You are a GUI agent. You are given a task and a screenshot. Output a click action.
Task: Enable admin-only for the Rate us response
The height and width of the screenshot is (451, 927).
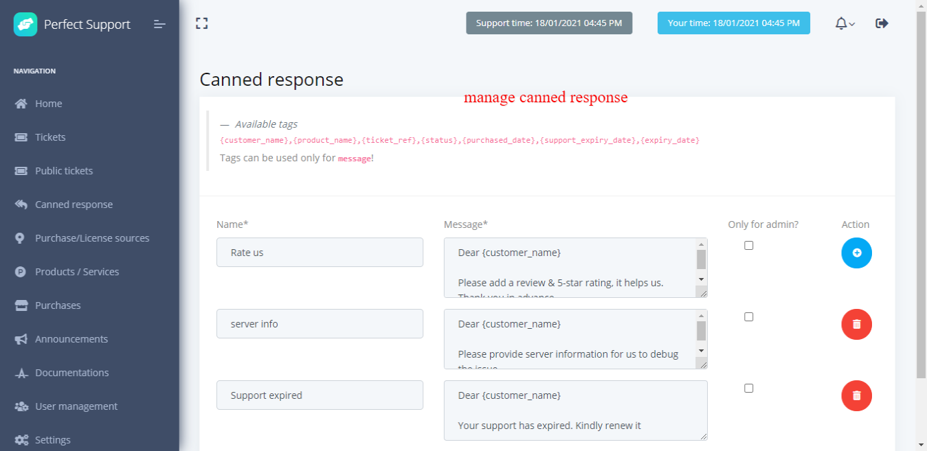click(749, 246)
